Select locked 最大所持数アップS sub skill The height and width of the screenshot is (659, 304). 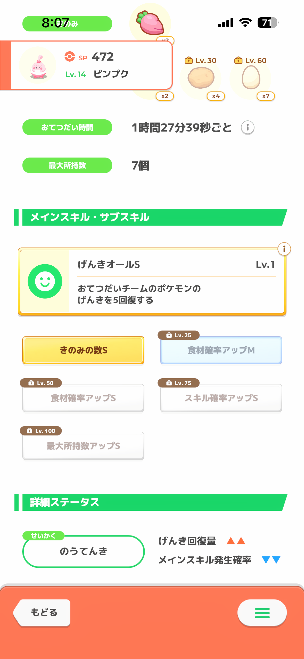click(83, 446)
